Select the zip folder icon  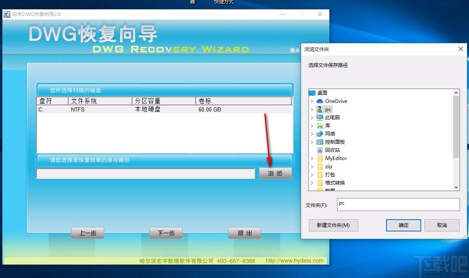320,167
